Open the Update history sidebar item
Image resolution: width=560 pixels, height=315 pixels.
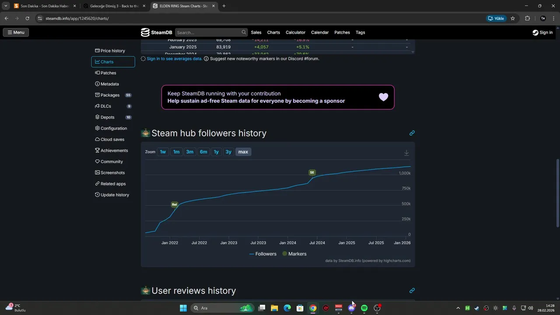click(113, 195)
